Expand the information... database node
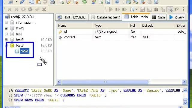192x108 pixels. 6,23
